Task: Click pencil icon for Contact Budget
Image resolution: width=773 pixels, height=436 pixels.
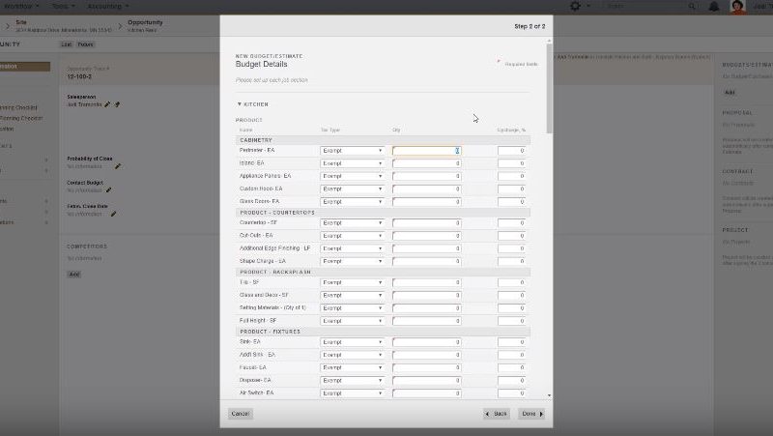Action: click(109, 189)
